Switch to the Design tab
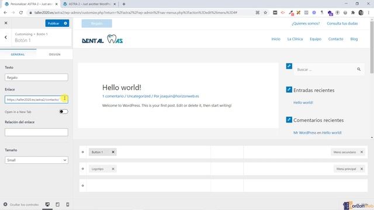This screenshot has width=374, height=210. [54, 54]
